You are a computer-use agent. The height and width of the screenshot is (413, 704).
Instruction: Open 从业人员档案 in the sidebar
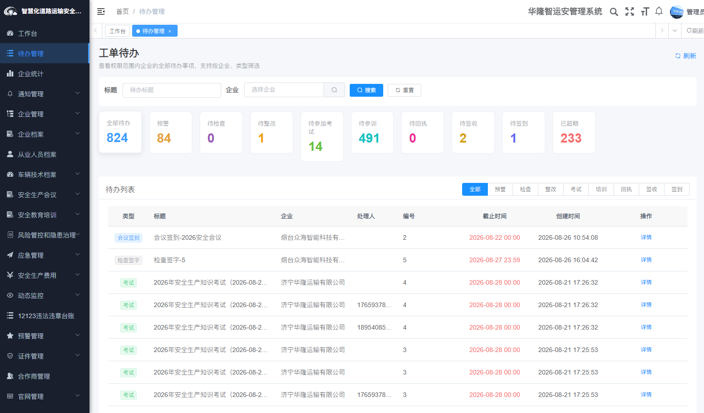[45, 154]
